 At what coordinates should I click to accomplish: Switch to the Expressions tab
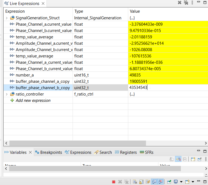(78, 152)
